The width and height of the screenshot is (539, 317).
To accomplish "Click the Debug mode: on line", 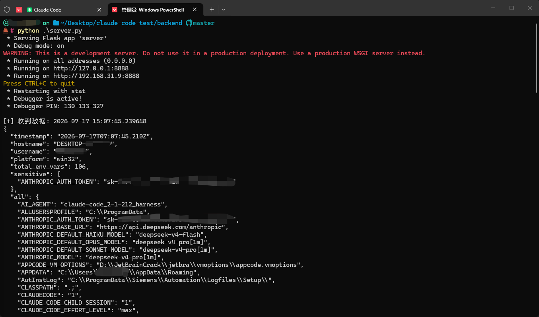I will [35, 46].
